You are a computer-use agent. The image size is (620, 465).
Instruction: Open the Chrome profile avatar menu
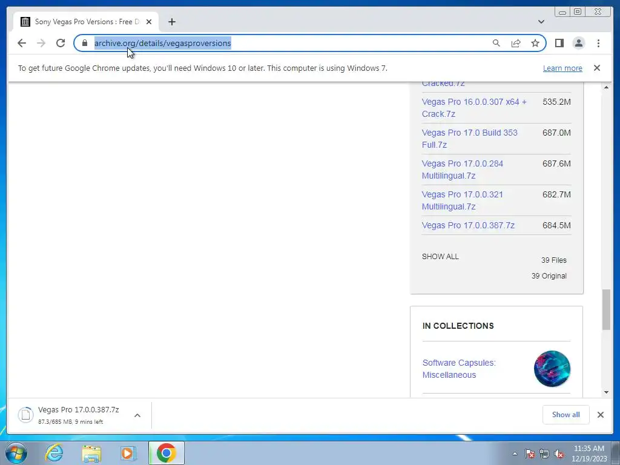pyautogui.click(x=579, y=43)
